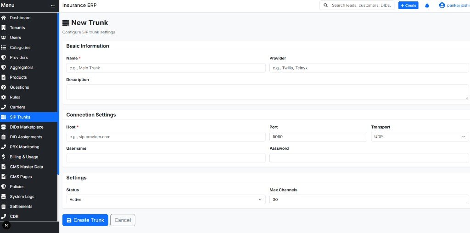470x233 pixels.
Task: Click the Policies shield icon
Action: click(4, 186)
